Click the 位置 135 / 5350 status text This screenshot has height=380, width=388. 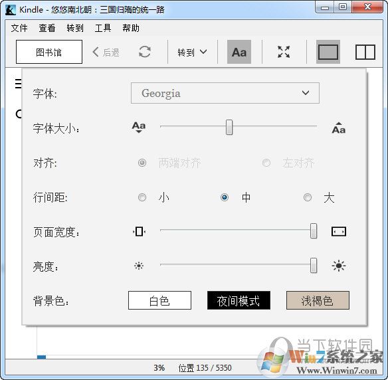(205, 368)
